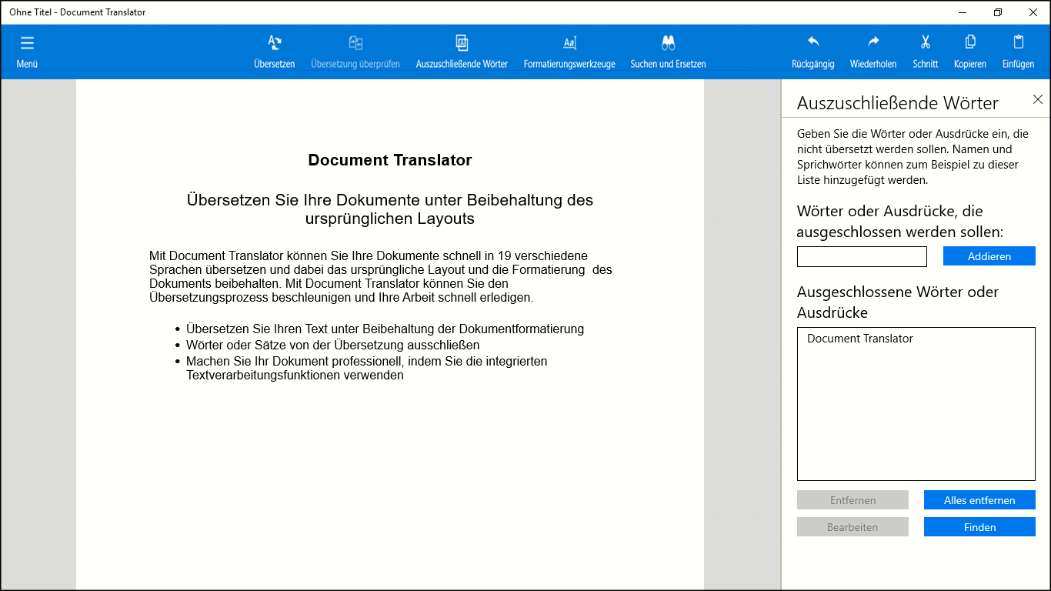
Task: Close the Auszuschließende Wörter panel
Action: [x=1037, y=99]
